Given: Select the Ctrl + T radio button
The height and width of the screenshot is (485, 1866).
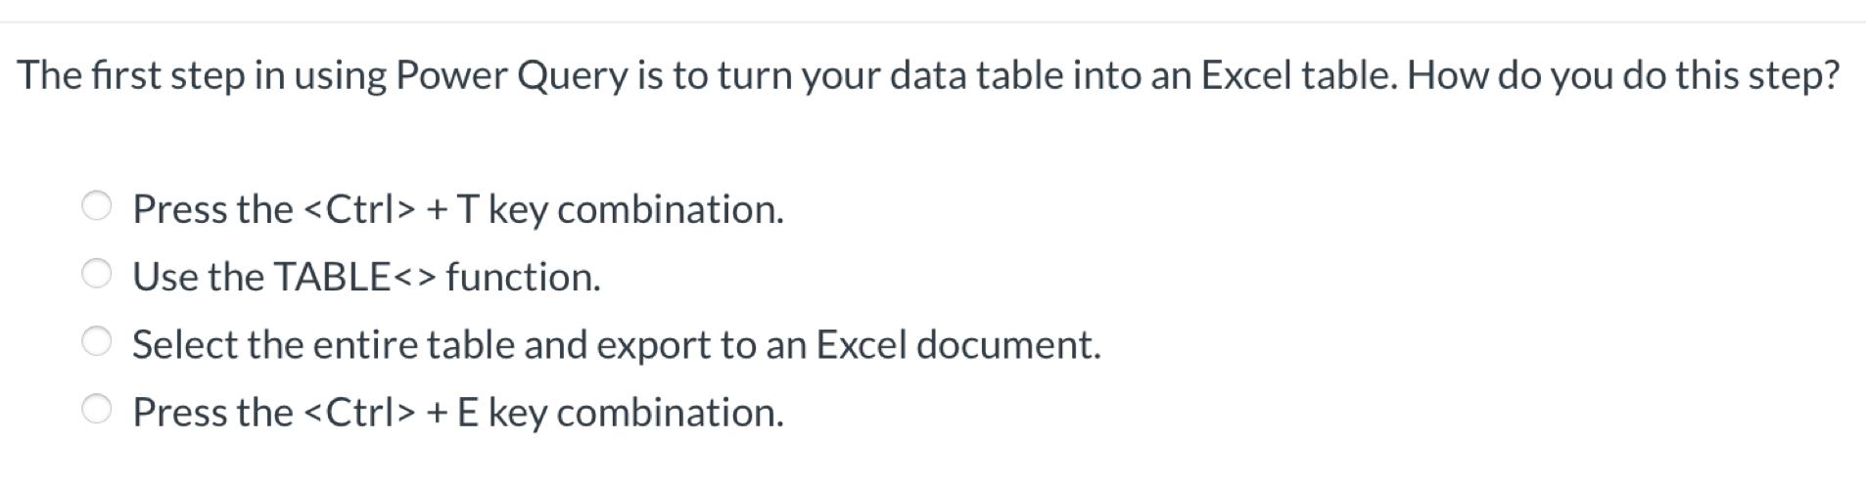Looking at the screenshot, I should [x=96, y=207].
